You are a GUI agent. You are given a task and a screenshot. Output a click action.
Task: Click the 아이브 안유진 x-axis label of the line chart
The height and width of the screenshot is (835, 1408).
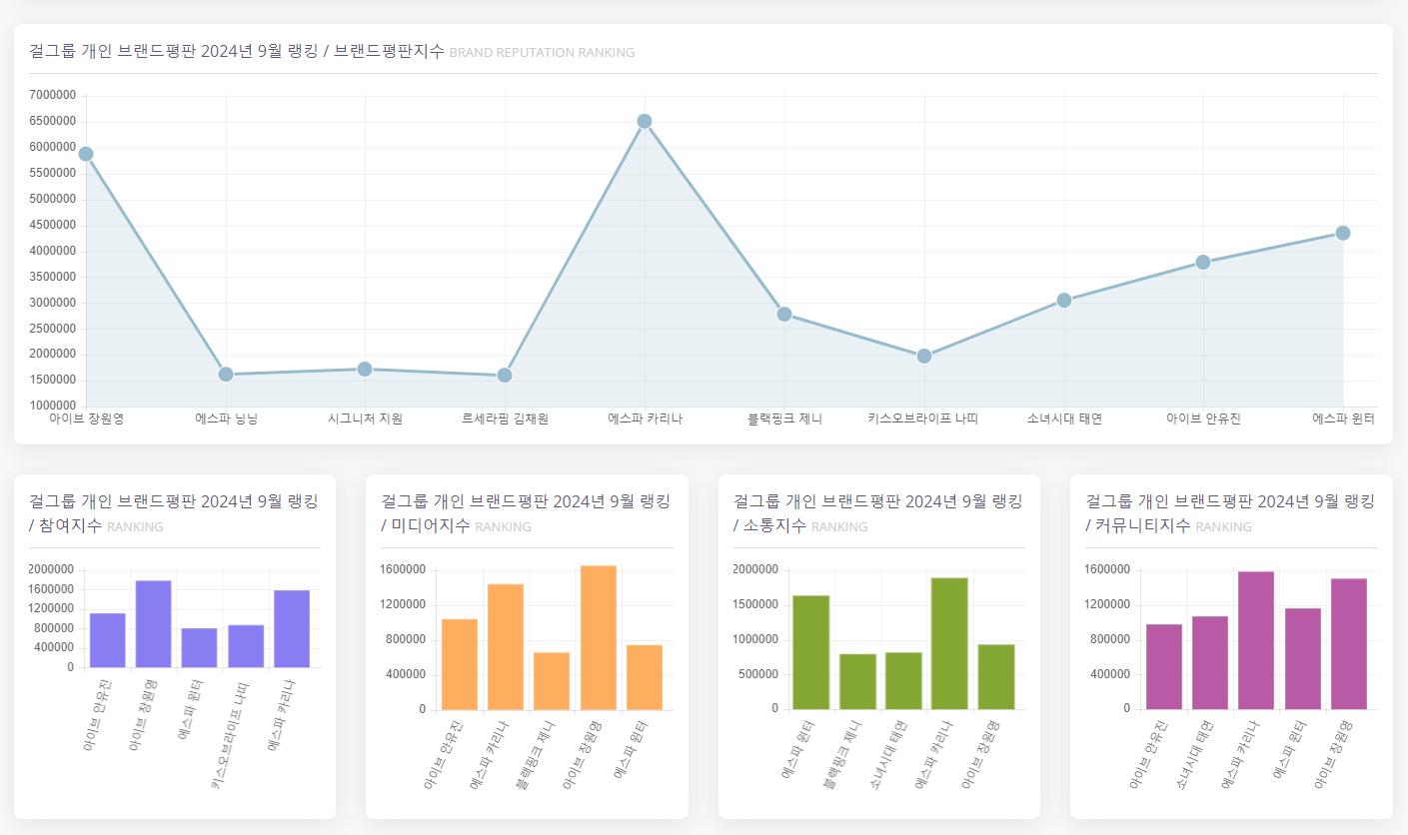click(1203, 419)
